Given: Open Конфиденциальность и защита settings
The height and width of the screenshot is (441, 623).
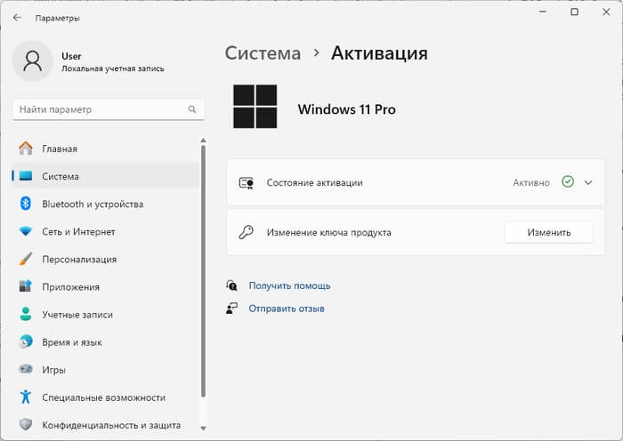Looking at the screenshot, I should (x=106, y=425).
